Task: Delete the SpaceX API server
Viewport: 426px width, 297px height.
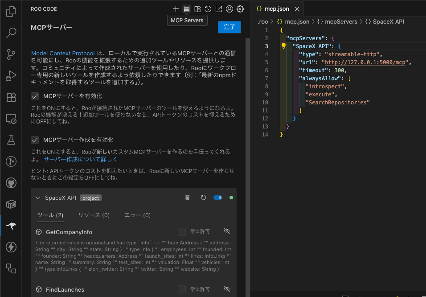Action: click(188, 198)
